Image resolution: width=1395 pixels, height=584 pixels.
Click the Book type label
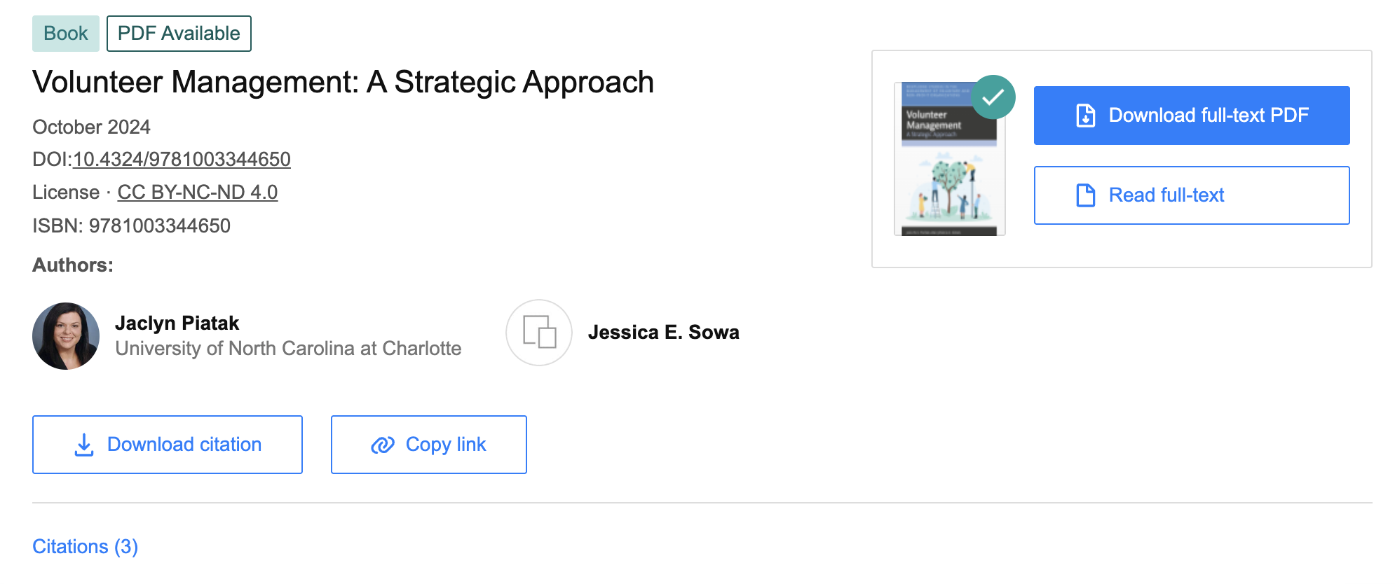pos(66,34)
